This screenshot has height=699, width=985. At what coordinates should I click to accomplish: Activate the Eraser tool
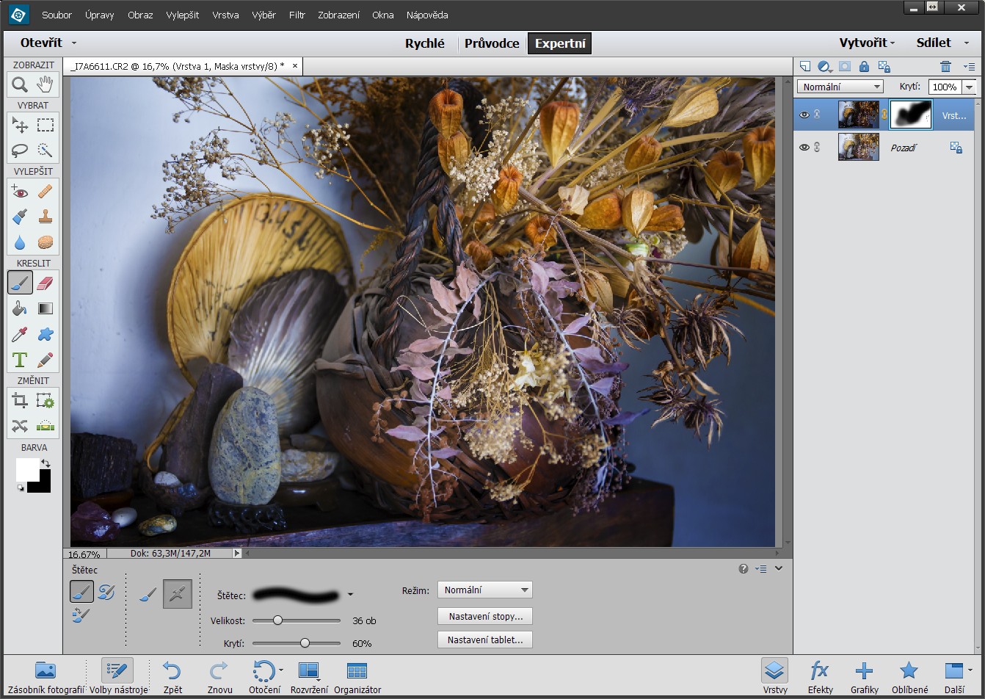tap(46, 283)
